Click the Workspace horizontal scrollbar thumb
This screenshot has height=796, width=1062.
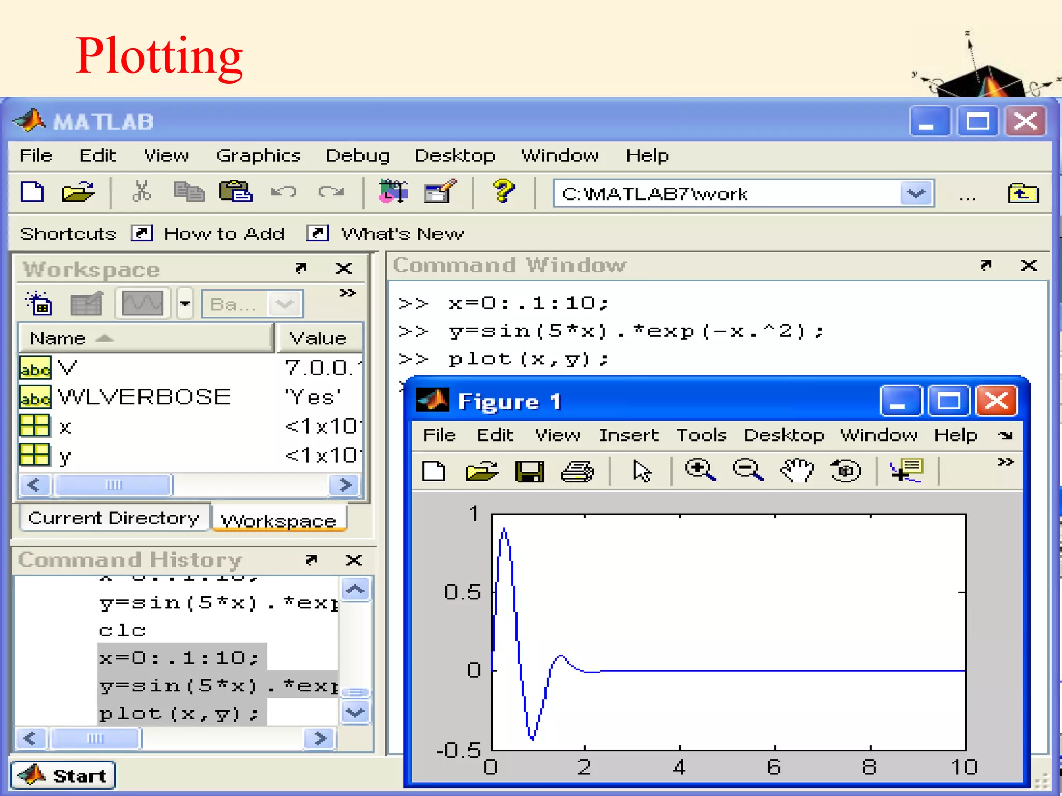(x=114, y=485)
